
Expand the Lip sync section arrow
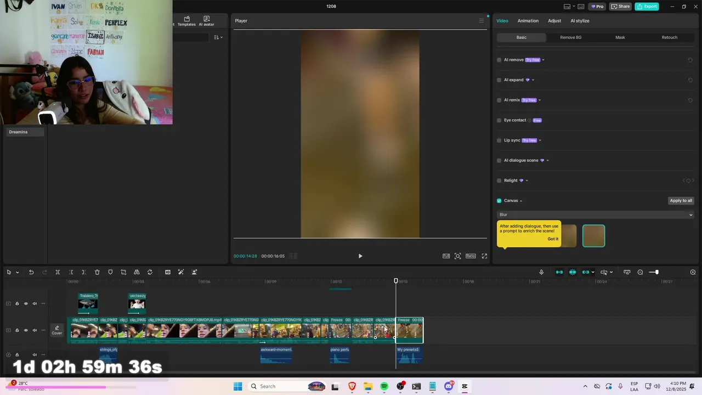[x=540, y=140]
